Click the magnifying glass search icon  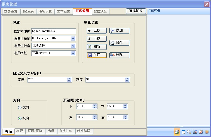189,132
